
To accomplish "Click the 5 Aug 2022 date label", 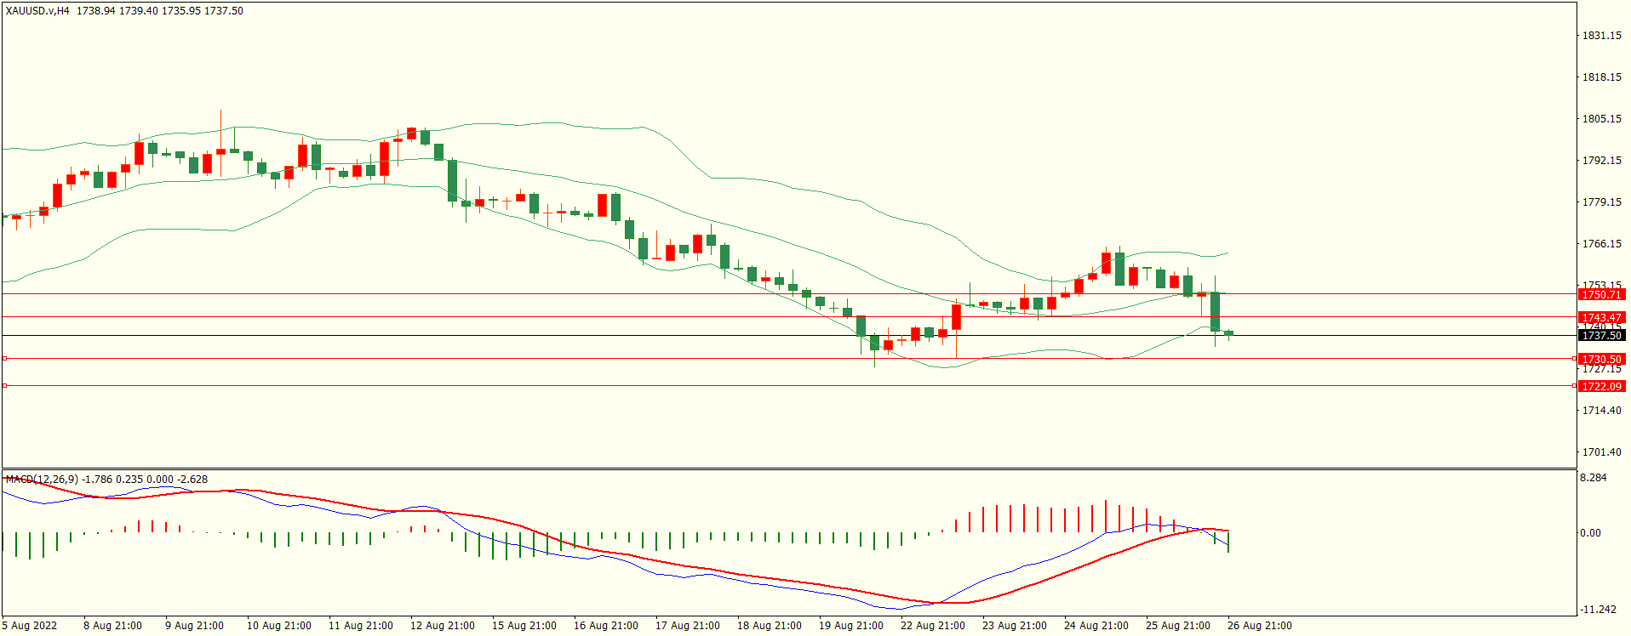I will point(30,626).
